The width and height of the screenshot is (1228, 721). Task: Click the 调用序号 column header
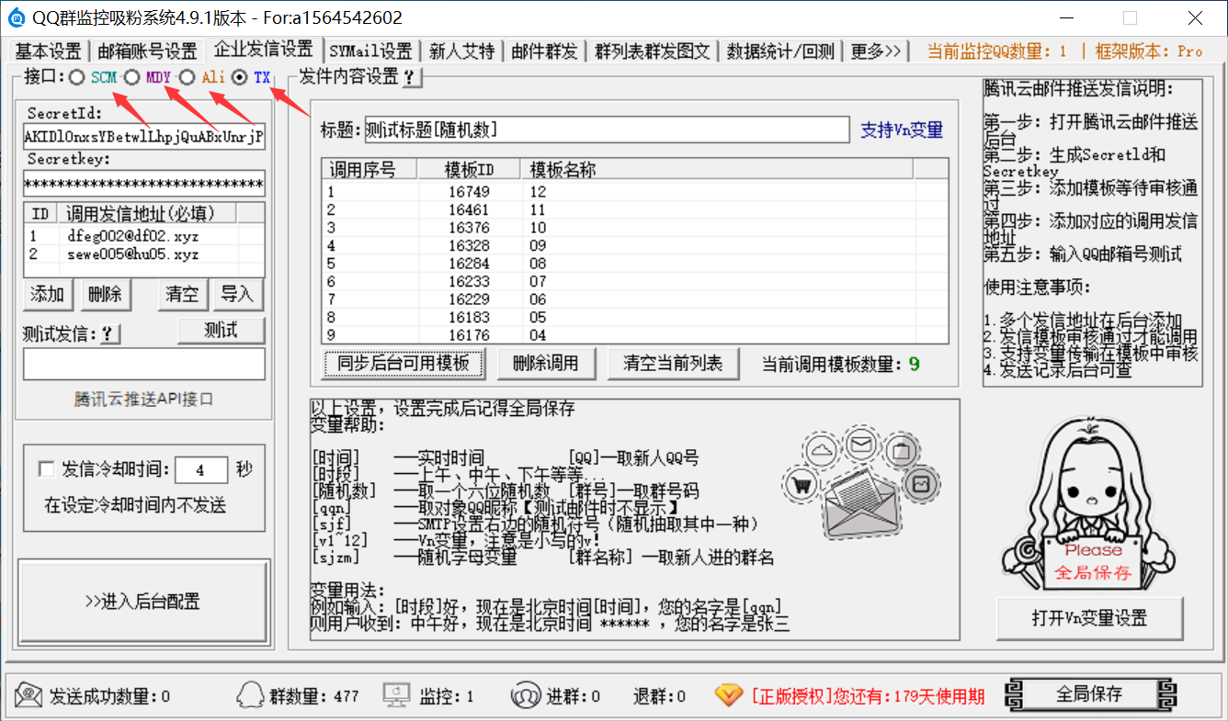[370, 169]
